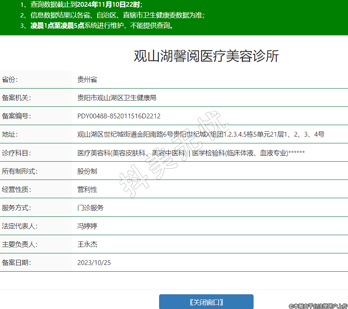This screenshot has width=348, height=309.
Task: Click the 【关闭窗口】 button
Action: click(206, 302)
